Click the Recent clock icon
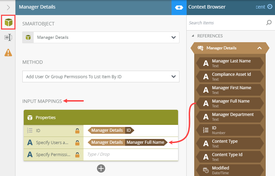 coord(269,7)
